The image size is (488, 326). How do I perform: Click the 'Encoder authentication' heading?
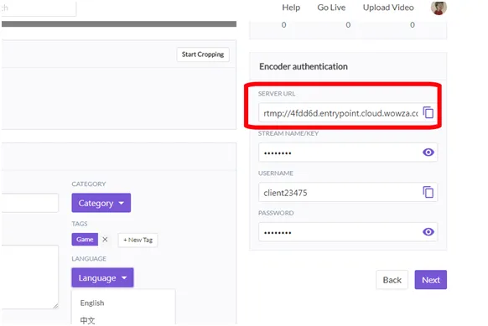[304, 66]
